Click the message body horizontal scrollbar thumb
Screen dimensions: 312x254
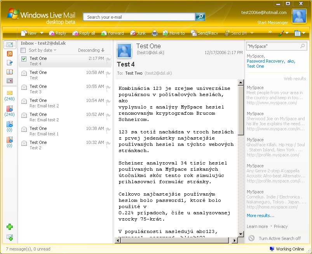click(x=175, y=240)
